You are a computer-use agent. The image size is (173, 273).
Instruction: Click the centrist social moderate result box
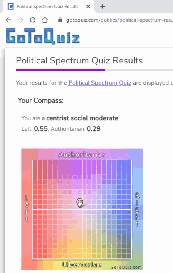[73, 123]
